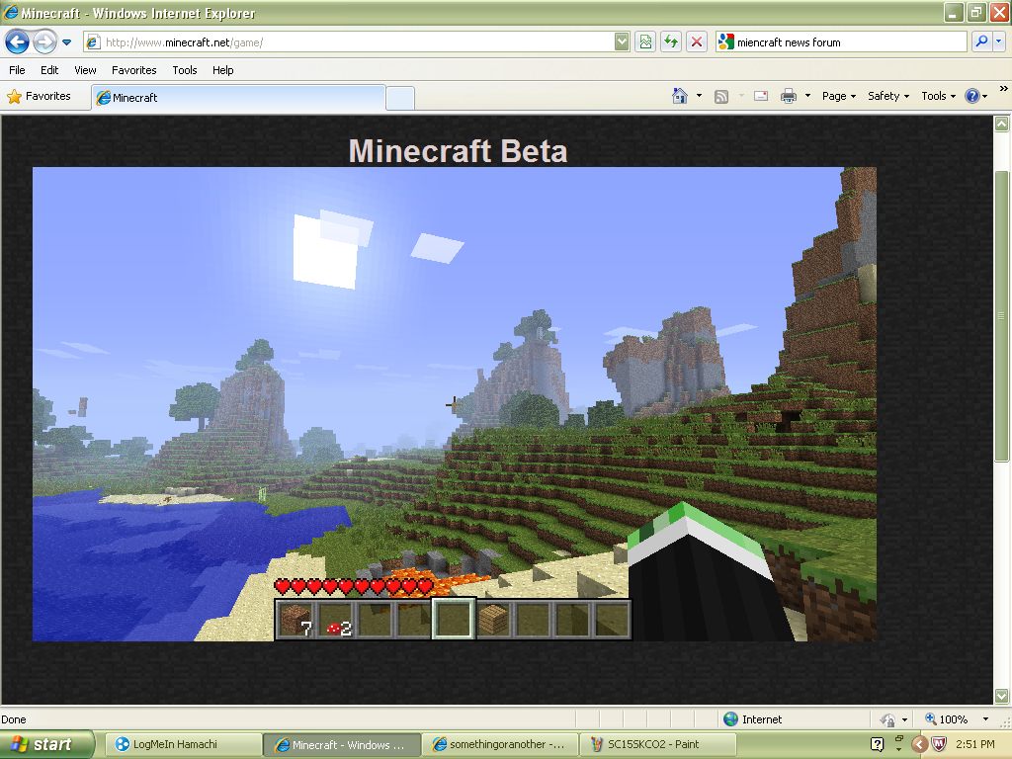Viewport: 1012px width, 759px height.
Task: Go back with the browser Back arrow
Action: (x=17, y=42)
